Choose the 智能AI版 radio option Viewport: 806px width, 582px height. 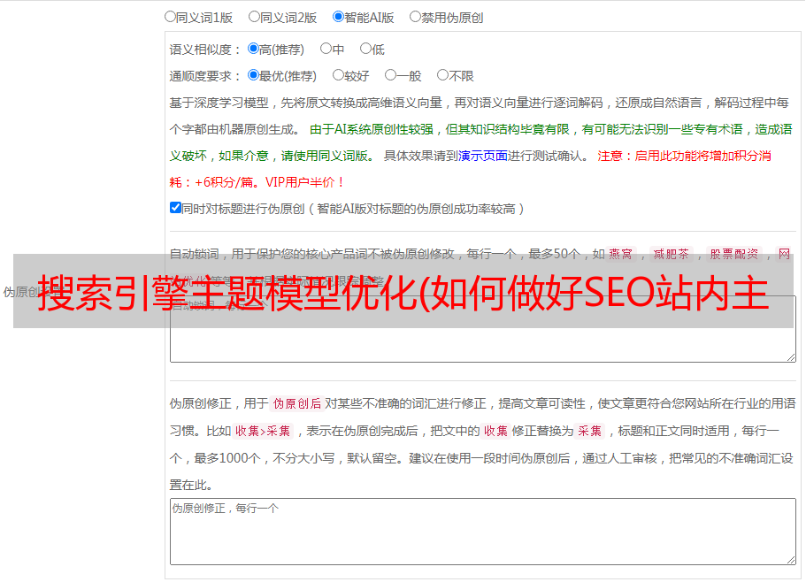[x=338, y=17]
